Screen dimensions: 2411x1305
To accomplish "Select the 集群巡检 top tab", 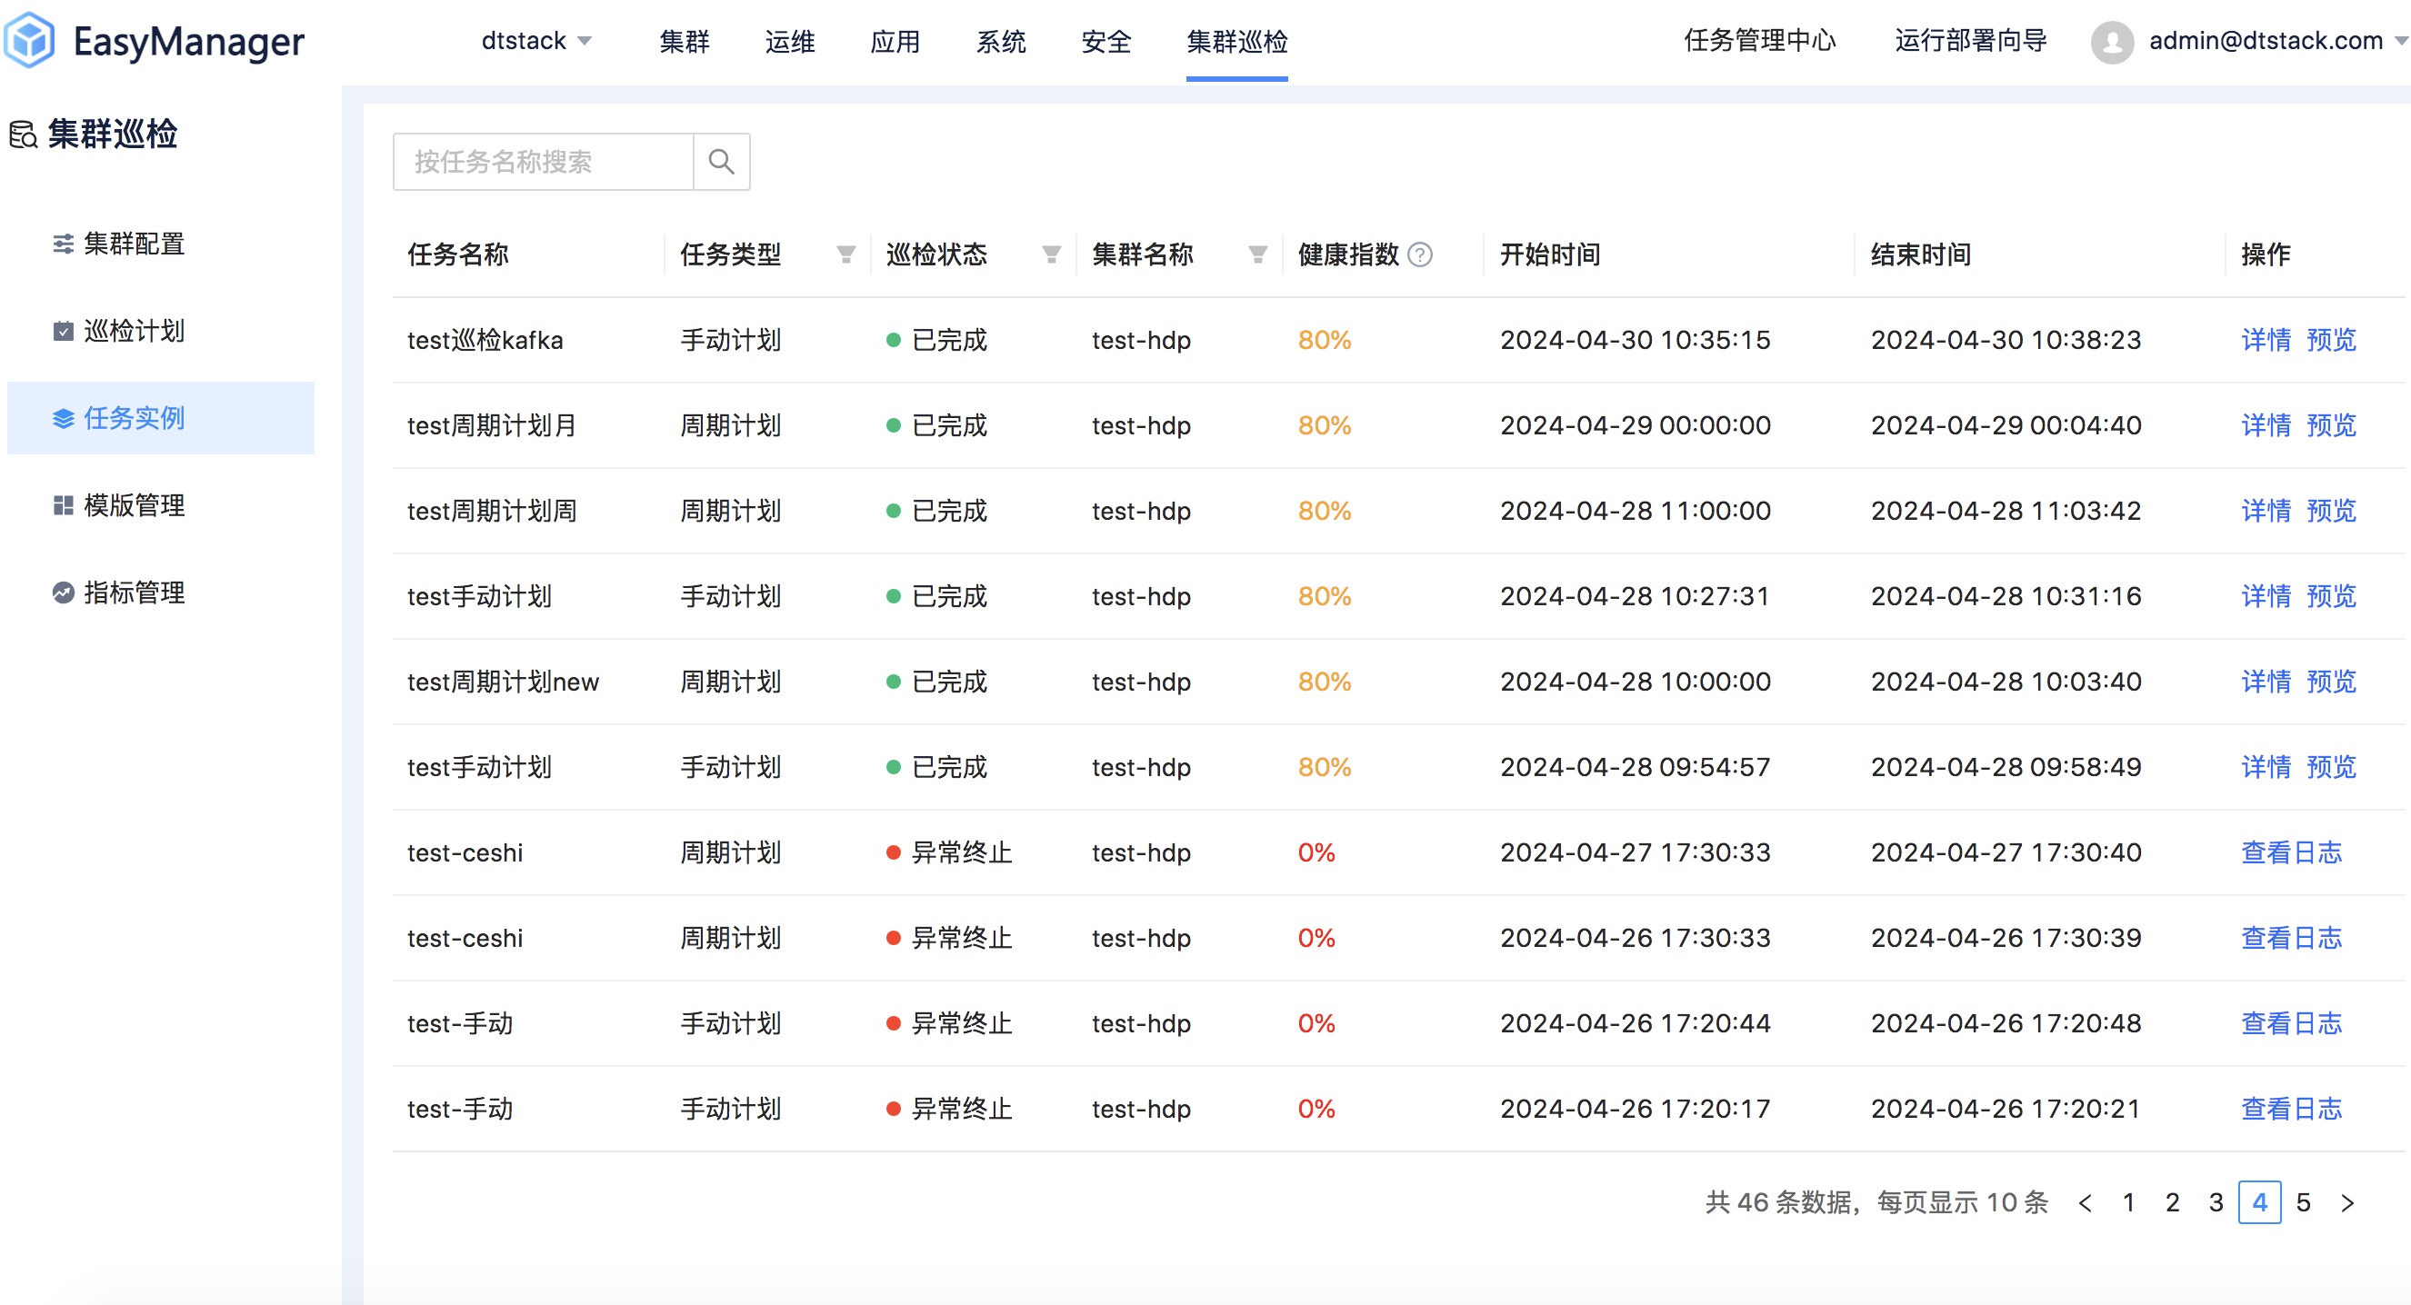I will click(1236, 41).
